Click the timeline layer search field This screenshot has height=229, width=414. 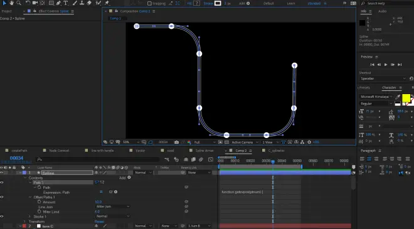(x=98, y=159)
